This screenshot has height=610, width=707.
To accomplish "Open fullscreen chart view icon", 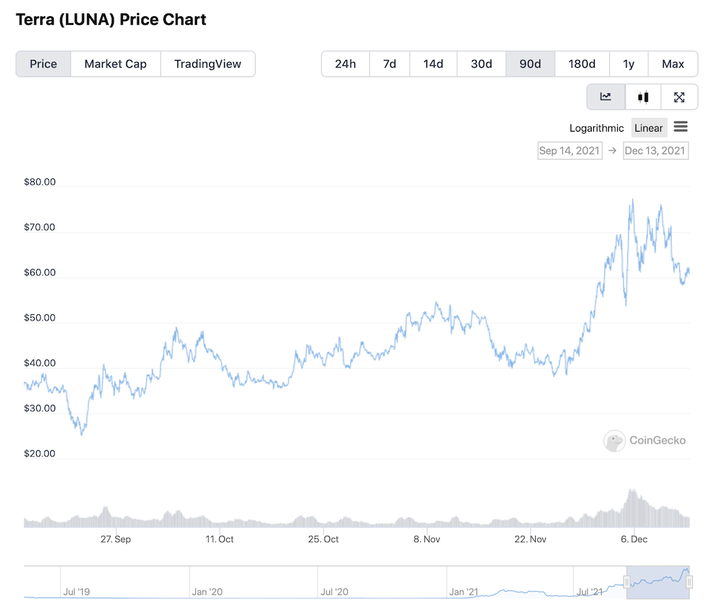I will coord(679,96).
